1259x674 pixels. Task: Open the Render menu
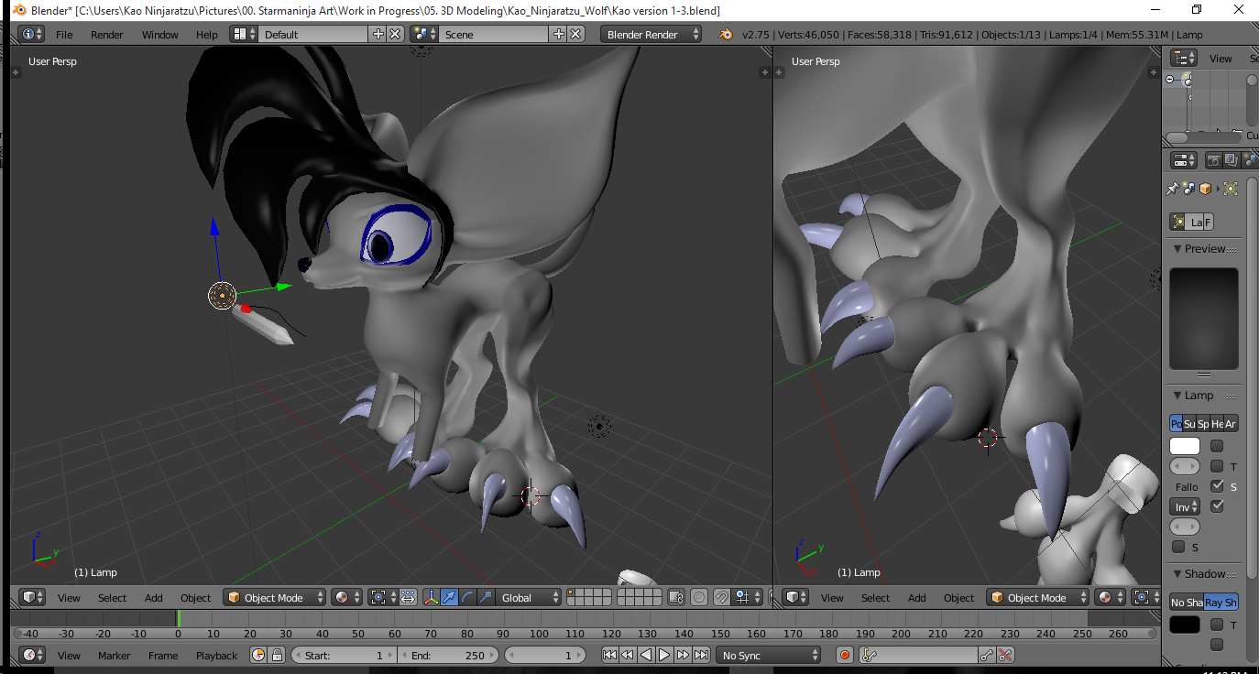tap(107, 35)
